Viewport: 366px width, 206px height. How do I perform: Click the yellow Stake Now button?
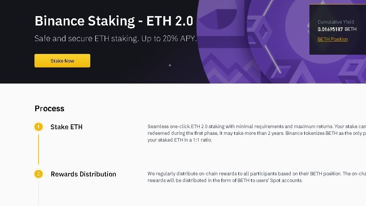[x=62, y=61]
